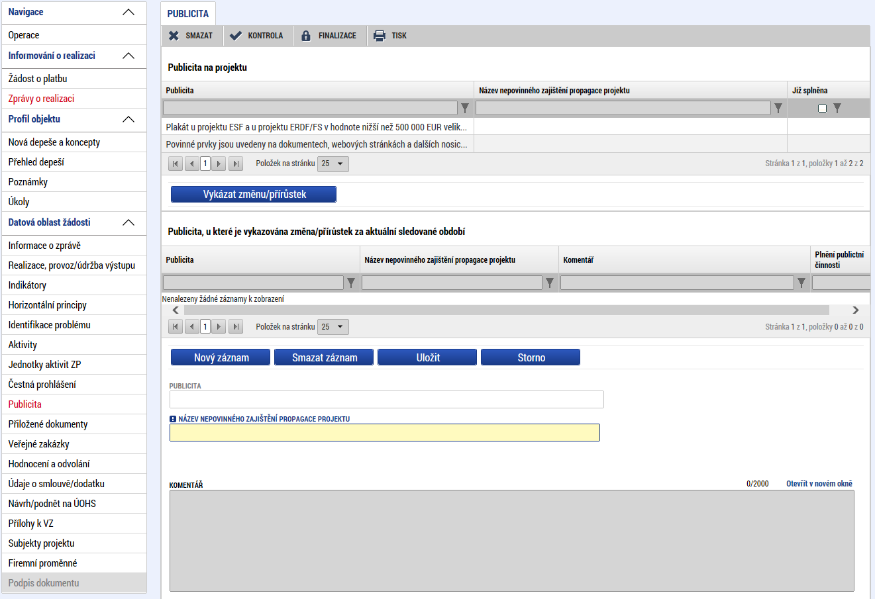This screenshot has width=875, height=599.
Task: Click horizontal scrollbar of lower table
Action: pyautogui.click(x=507, y=310)
